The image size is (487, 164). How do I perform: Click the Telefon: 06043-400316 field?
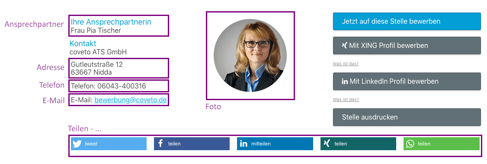coord(119,86)
